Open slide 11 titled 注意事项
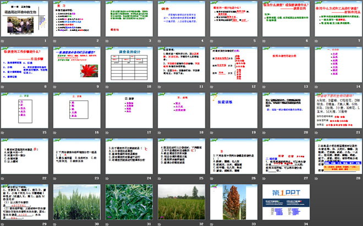The height and width of the screenshot is (226, 363). [180, 67]
